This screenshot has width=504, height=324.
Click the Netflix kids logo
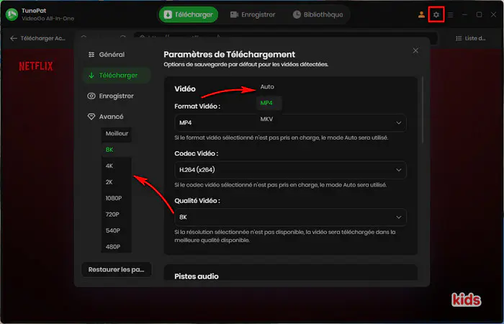[466, 300]
